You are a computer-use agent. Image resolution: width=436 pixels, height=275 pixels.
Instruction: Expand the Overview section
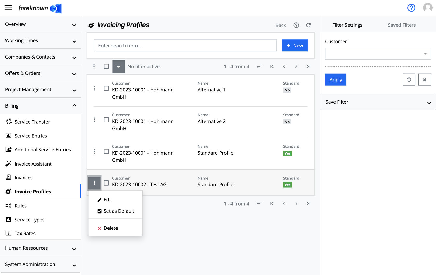[x=41, y=24]
